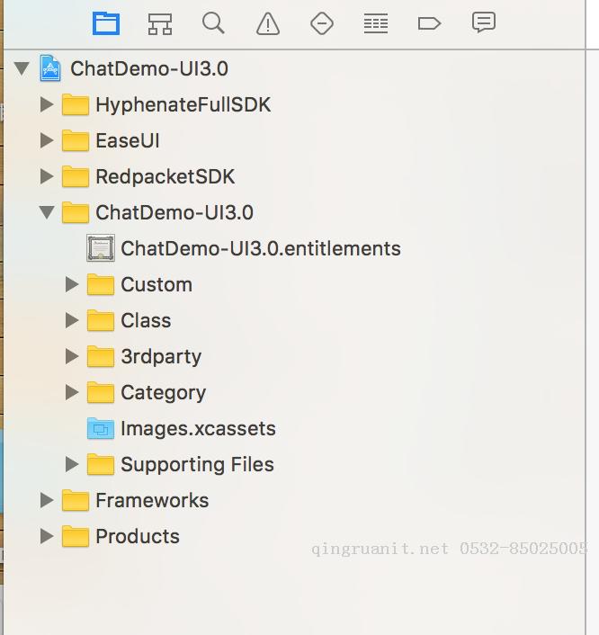The width and height of the screenshot is (599, 635).
Task: Click the Products folder icon
Action: coord(76,536)
